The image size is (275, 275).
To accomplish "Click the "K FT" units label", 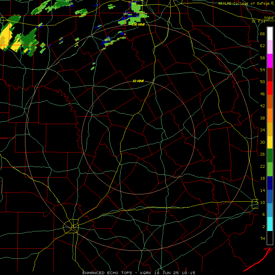I will click(x=258, y=21).
